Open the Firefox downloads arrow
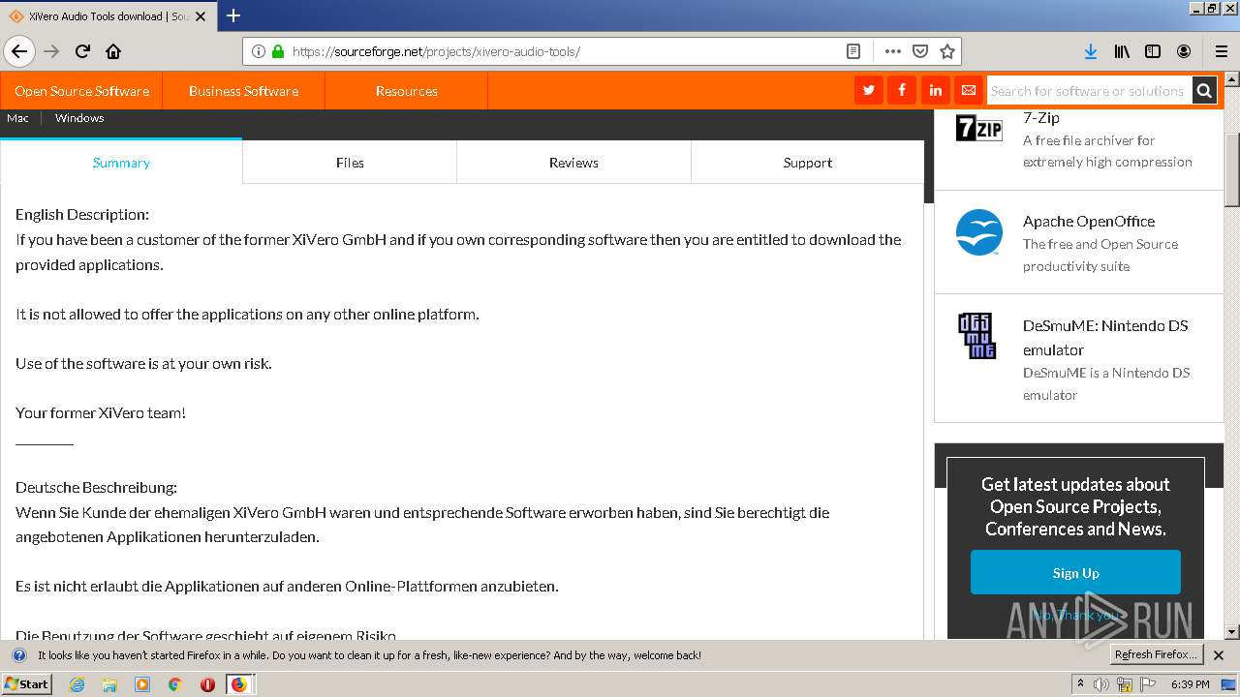 pos(1090,51)
